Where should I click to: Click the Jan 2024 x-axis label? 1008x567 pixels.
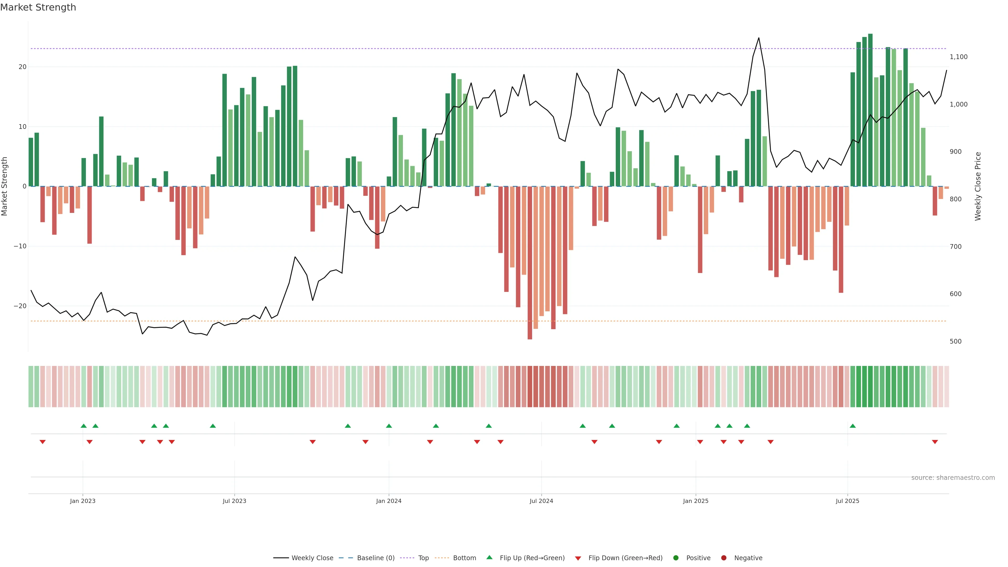[388, 501]
